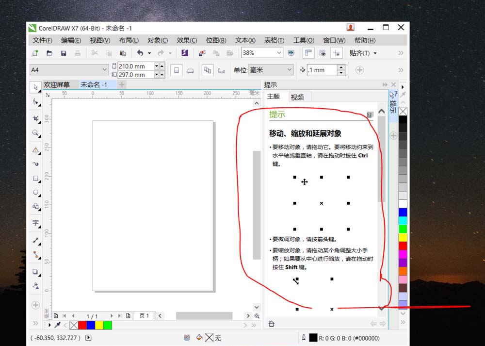Select the Text tool
This screenshot has width=485, height=346.
(36, 223)
